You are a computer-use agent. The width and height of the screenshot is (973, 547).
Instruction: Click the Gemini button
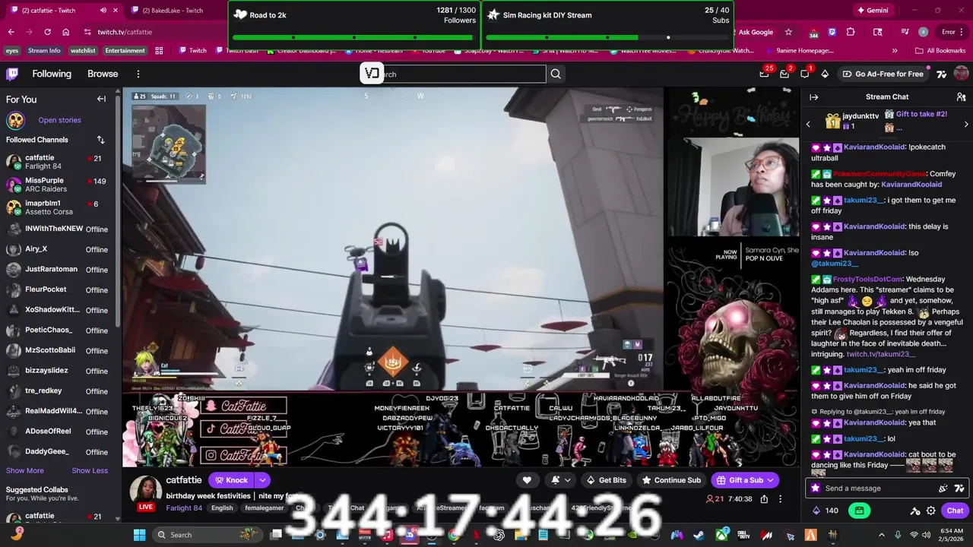coord(872,11)
